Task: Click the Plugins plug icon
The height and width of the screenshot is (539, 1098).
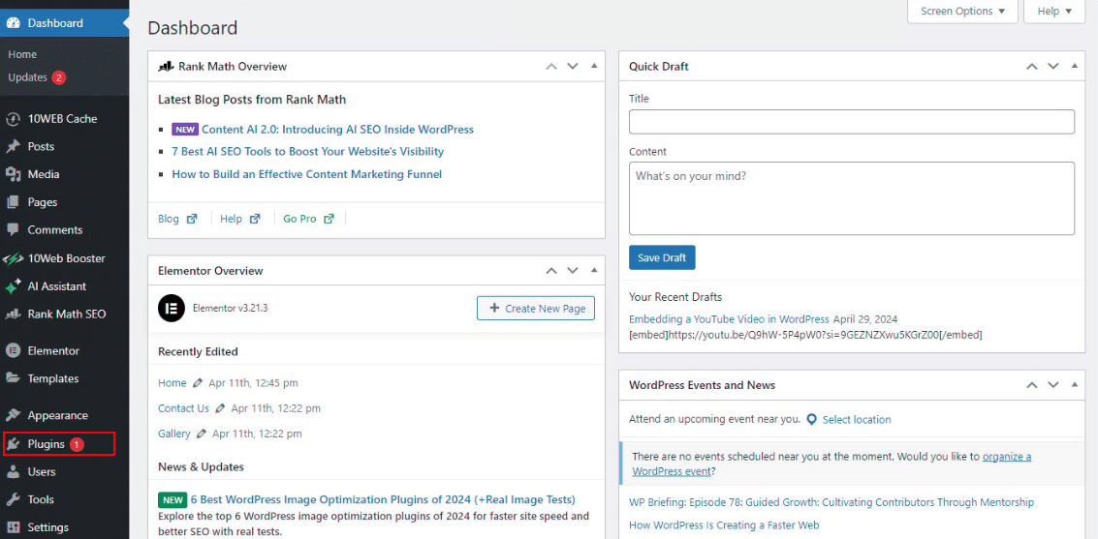Action: tap(13, 444)
